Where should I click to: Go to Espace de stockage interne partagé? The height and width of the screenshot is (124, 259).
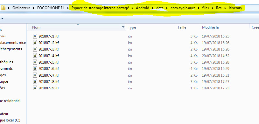[100, 8]
